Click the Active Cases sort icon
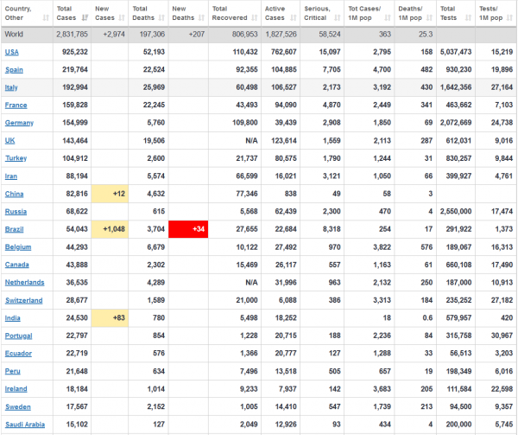This screenshot has height=435, width=518. tap(294, 18)
